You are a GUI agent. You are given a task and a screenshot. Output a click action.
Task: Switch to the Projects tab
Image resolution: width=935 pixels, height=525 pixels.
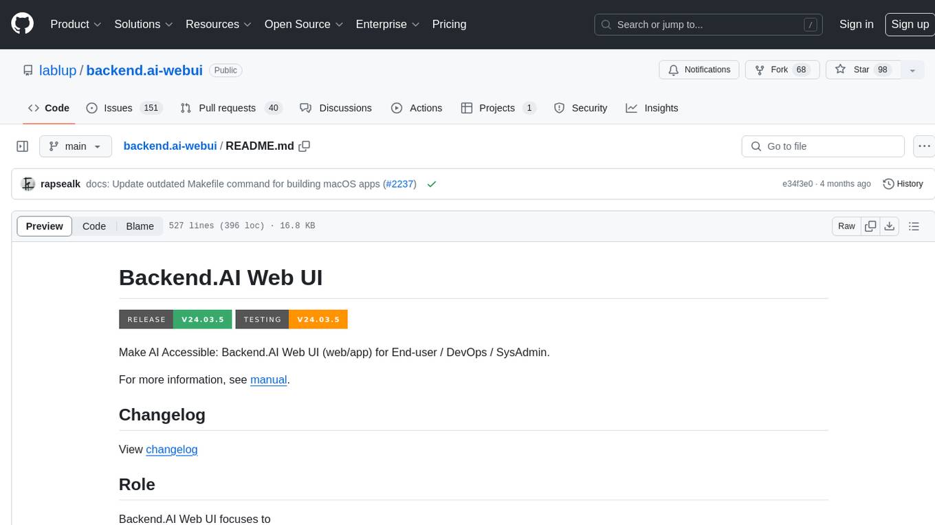tap(498, 108)
